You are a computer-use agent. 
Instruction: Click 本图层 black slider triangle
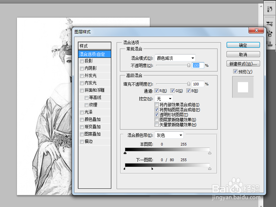click(125, 153)
